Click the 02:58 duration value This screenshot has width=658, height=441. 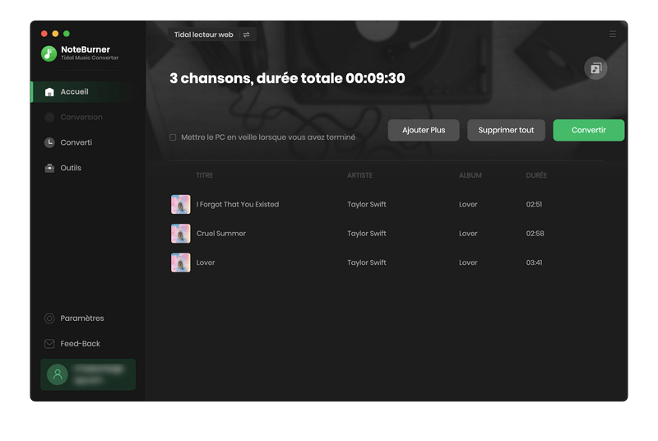535,234
